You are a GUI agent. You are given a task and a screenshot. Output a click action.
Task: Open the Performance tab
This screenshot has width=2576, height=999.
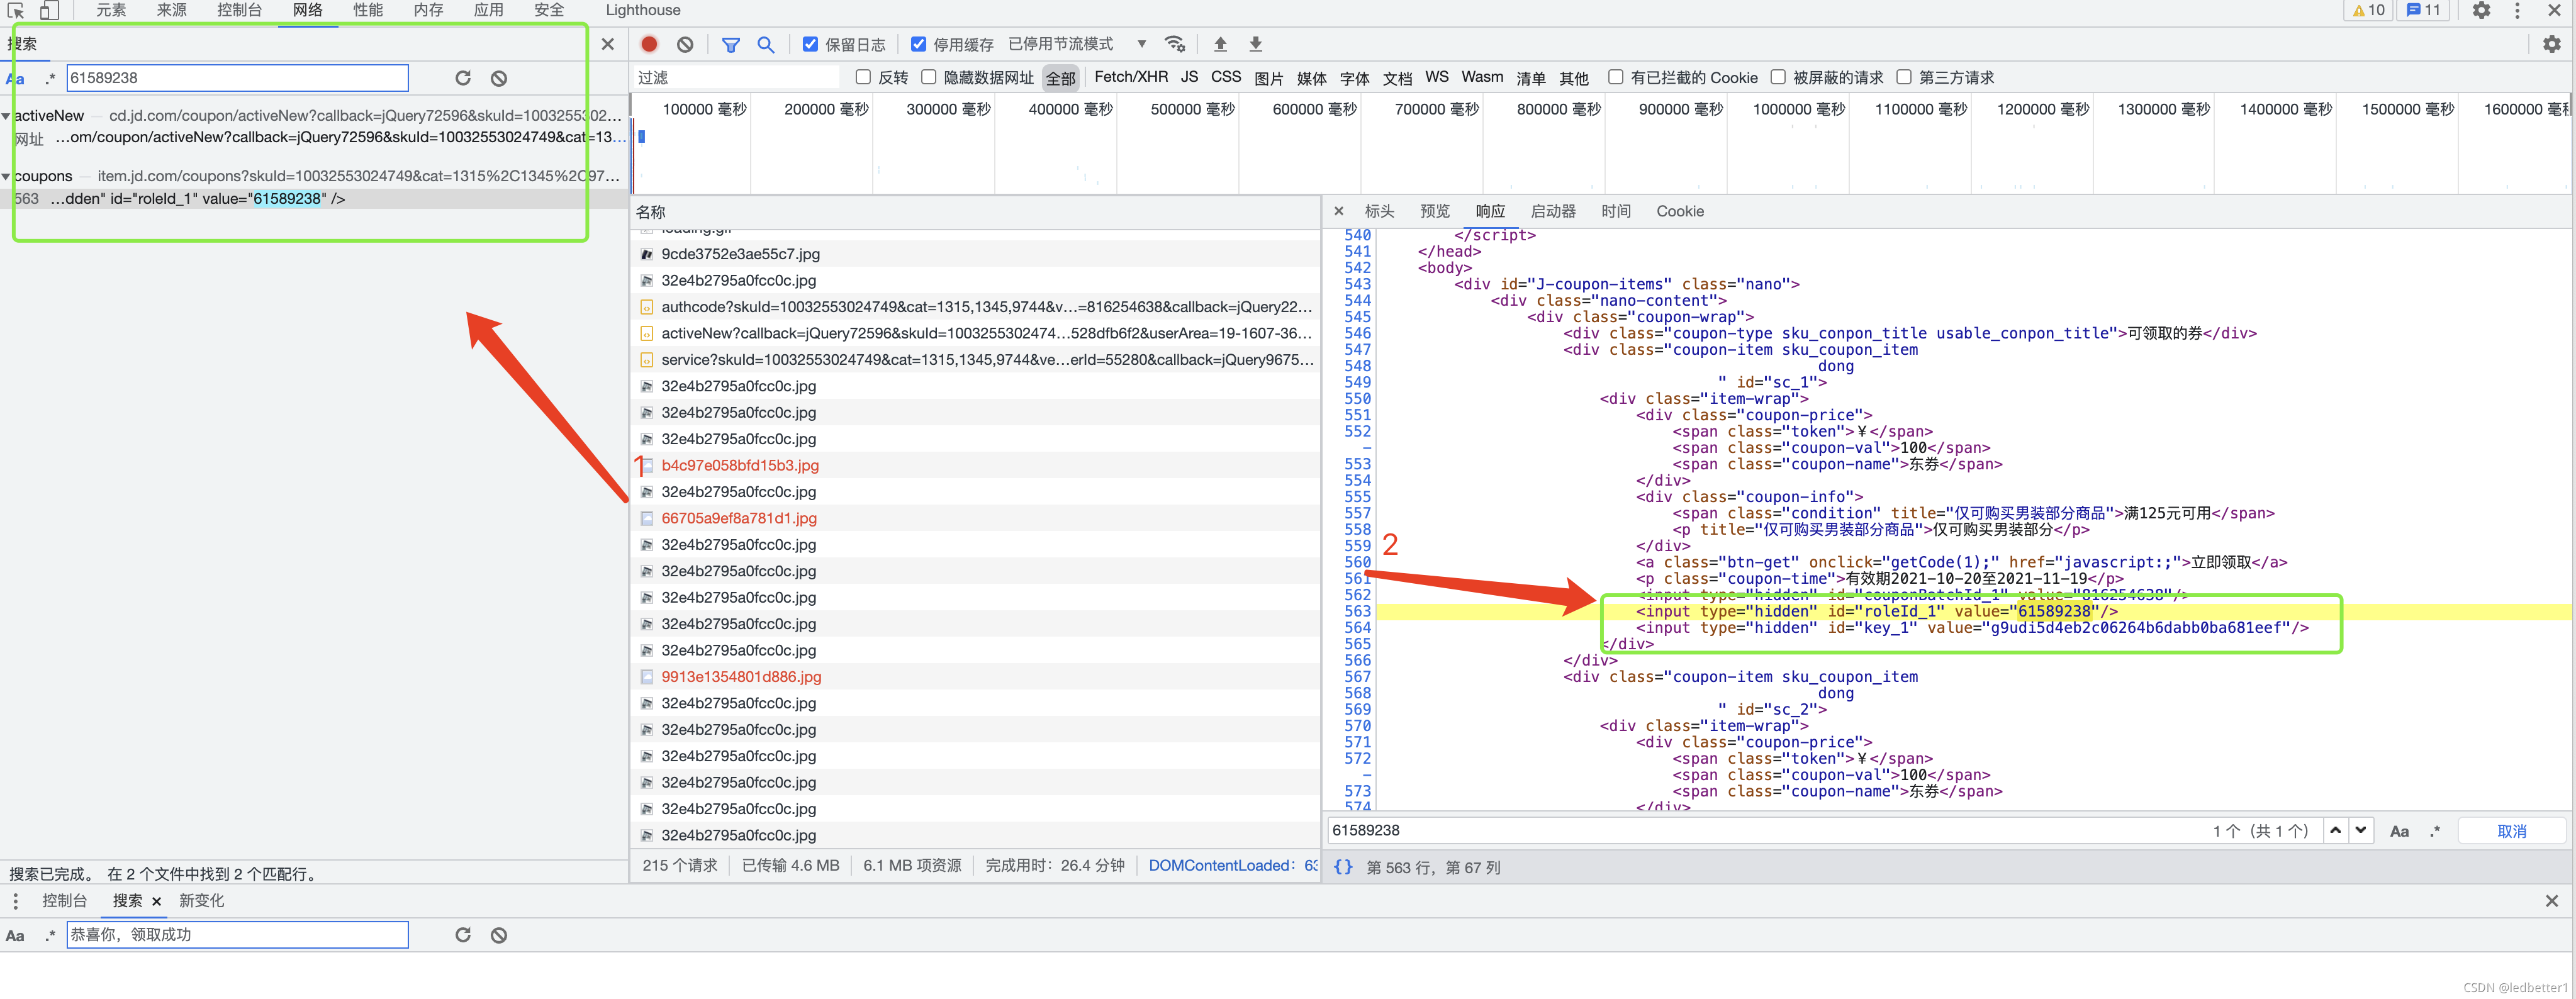367,10
